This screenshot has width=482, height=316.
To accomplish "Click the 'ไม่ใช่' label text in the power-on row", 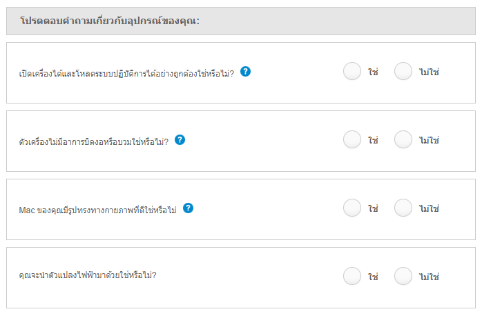I will tap(429, 72).
